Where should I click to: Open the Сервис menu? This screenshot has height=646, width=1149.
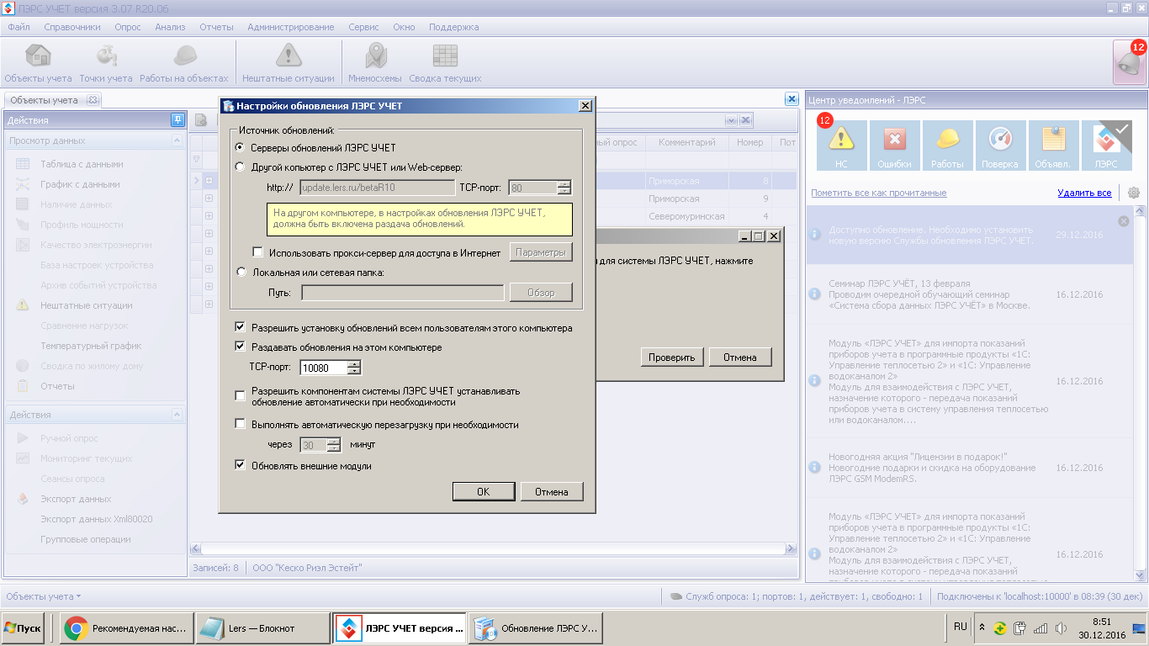[x=363, y=27]
